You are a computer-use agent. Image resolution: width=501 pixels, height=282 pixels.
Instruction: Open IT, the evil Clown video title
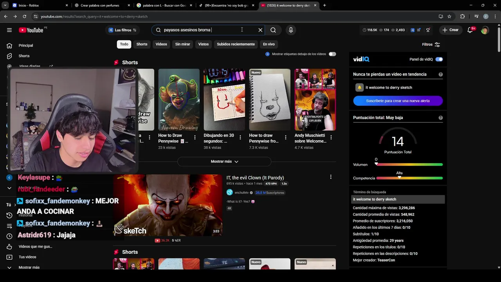[255, 178]
